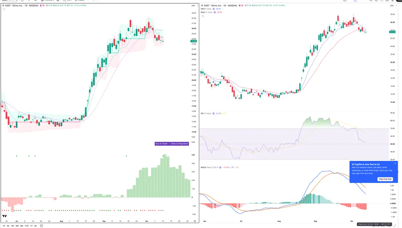Click the EMA 21 value 28.00
Screen dimensions: 402x228
point(220,12)
